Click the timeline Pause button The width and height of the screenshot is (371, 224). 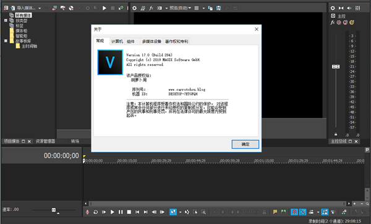[121, 212]
